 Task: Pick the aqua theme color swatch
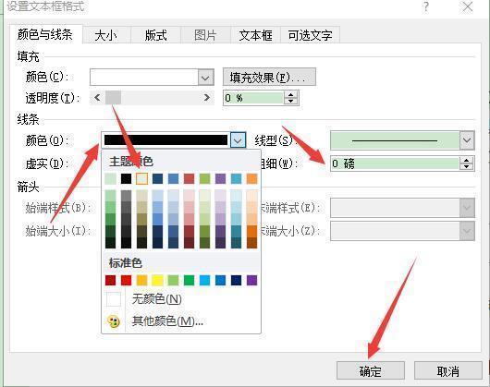(237, 179)
